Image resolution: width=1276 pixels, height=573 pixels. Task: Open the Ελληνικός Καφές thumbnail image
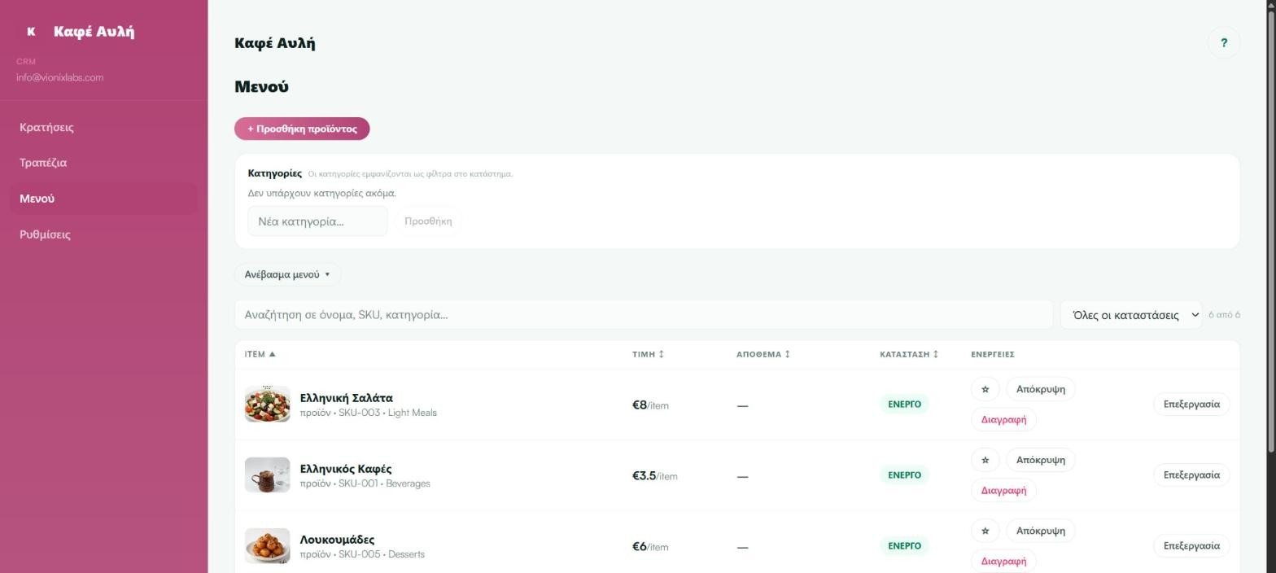267,475
